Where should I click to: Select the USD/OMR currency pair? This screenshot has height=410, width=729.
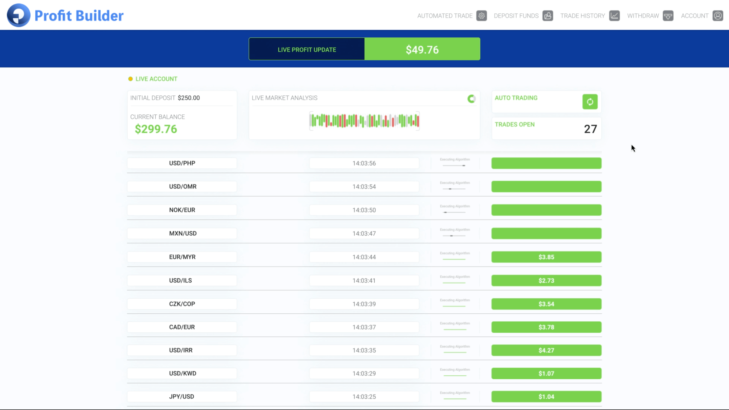(182, 187)
